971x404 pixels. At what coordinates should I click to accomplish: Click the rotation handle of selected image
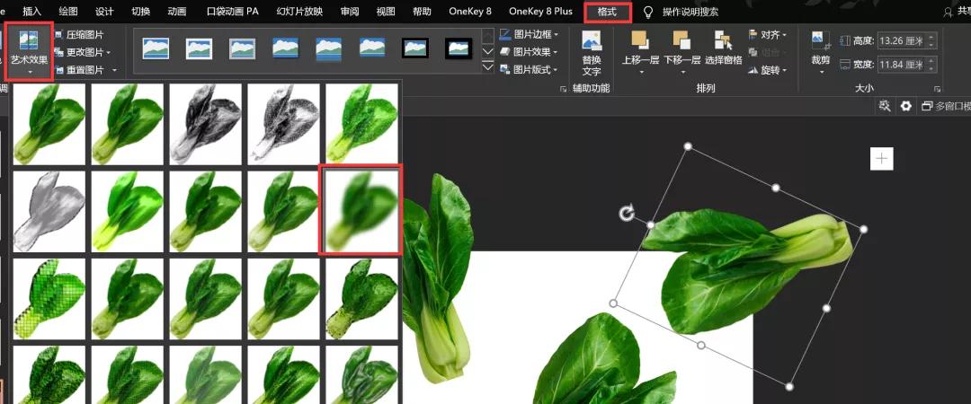(x=627, y=214)
